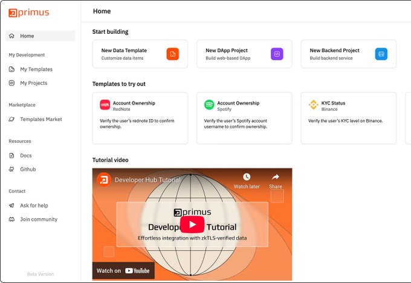This screenshot has height=283, width=411.
Task: Click the Beta Version label
Action: (40, 274)
